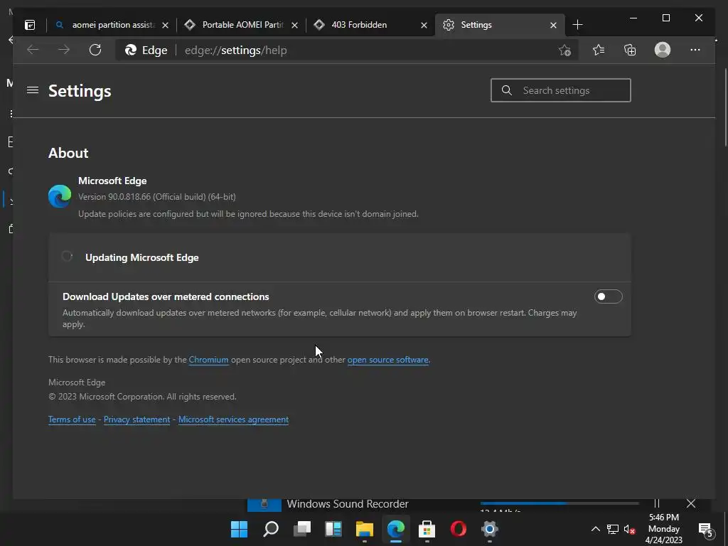Open the Privacy statement link

tap(137, 419)
